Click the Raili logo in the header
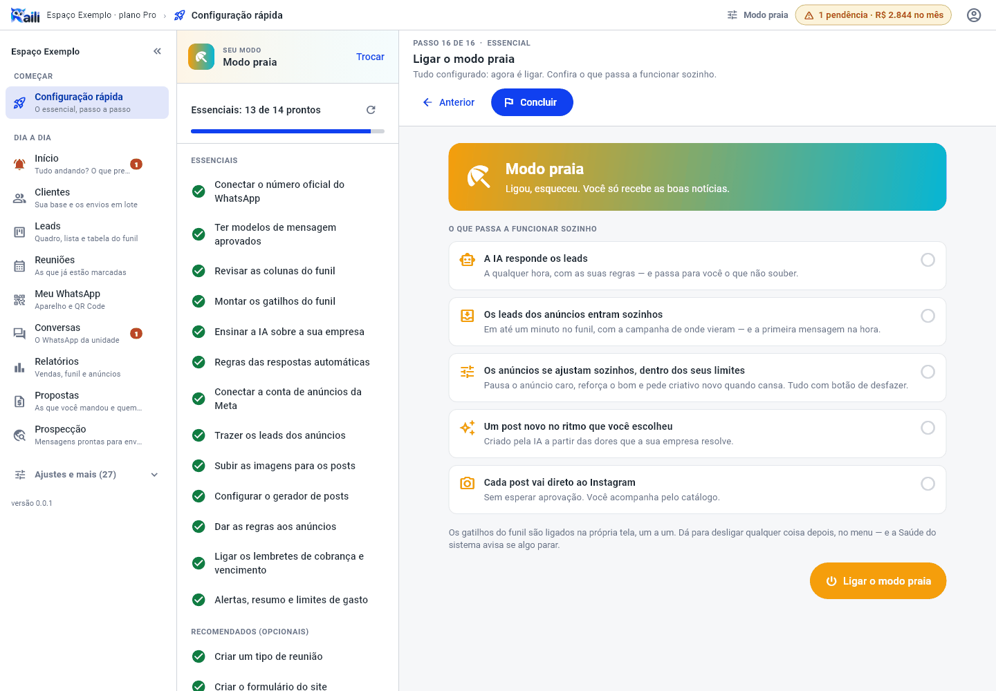The image size is (996, 691). point(25,15)
